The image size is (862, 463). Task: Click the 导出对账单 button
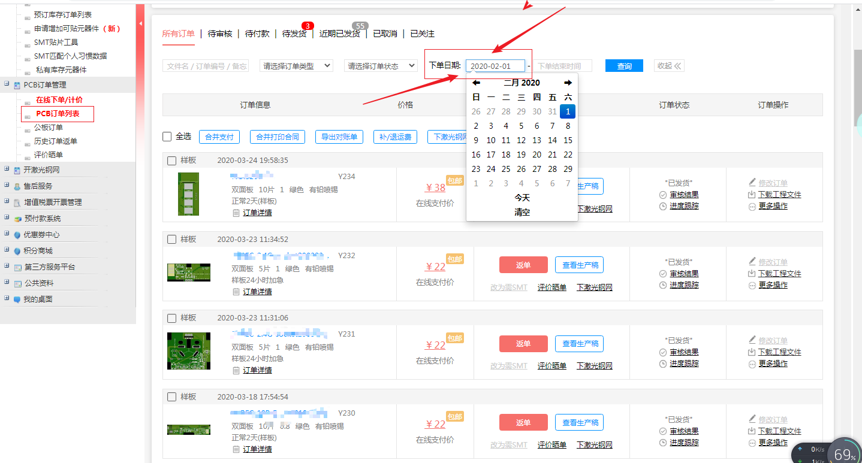click(339, 137)
